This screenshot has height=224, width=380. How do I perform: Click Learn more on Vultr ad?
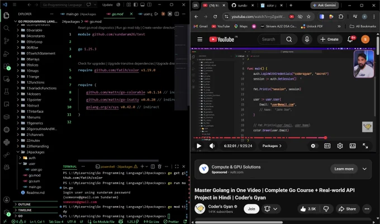tap(344, 169)
